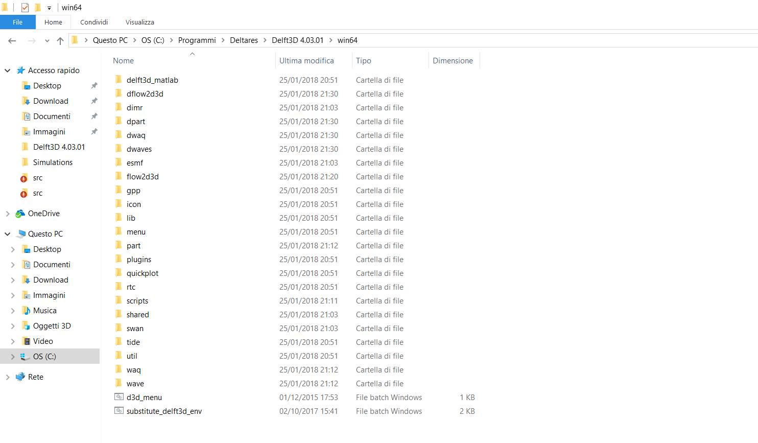The height and width of the screenshot is (443, 758).
Task: Sort files by Ultima modifica column header
Action: 306,61
